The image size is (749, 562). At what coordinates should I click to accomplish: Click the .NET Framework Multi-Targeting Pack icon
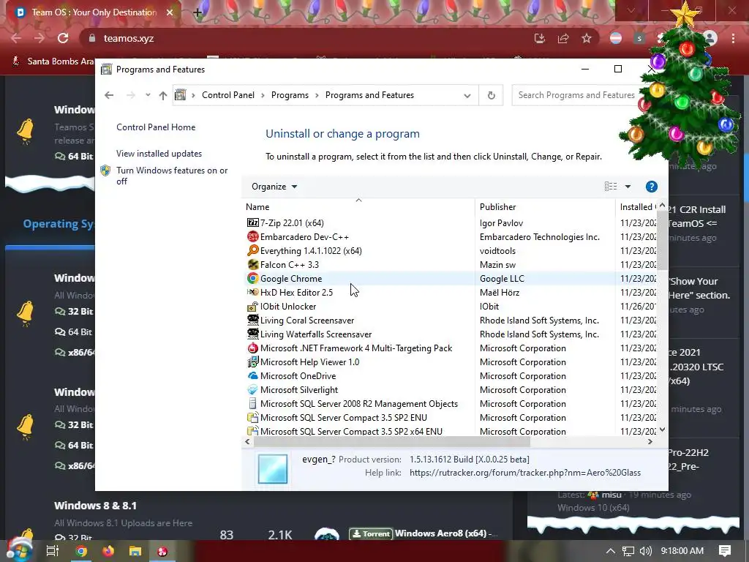[252, 348]
